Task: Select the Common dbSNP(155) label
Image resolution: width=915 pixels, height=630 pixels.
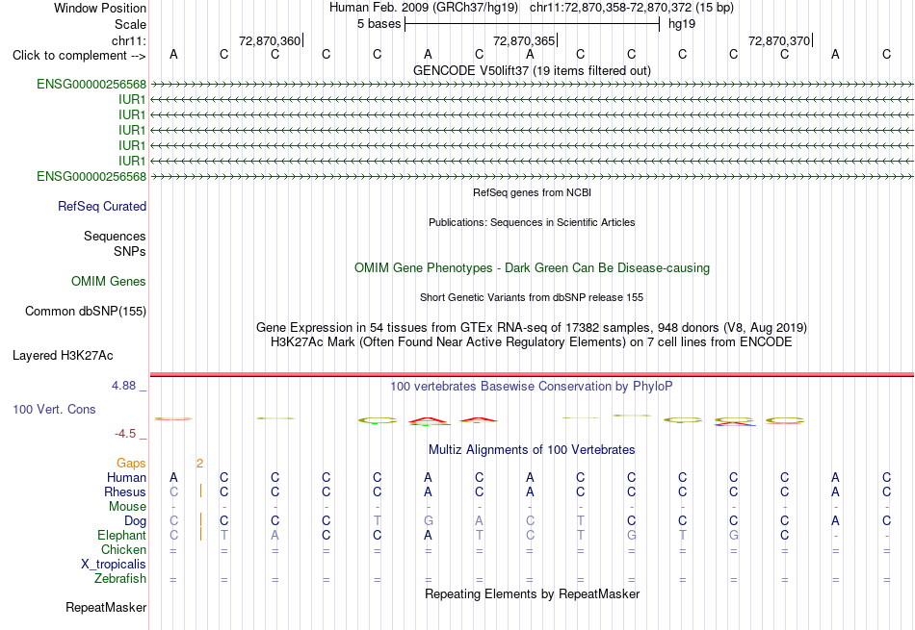Action: pyautogui.click(x=86, y=312)
